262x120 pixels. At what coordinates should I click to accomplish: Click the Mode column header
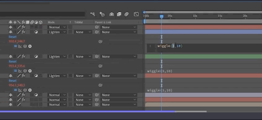tap(51, 22)
